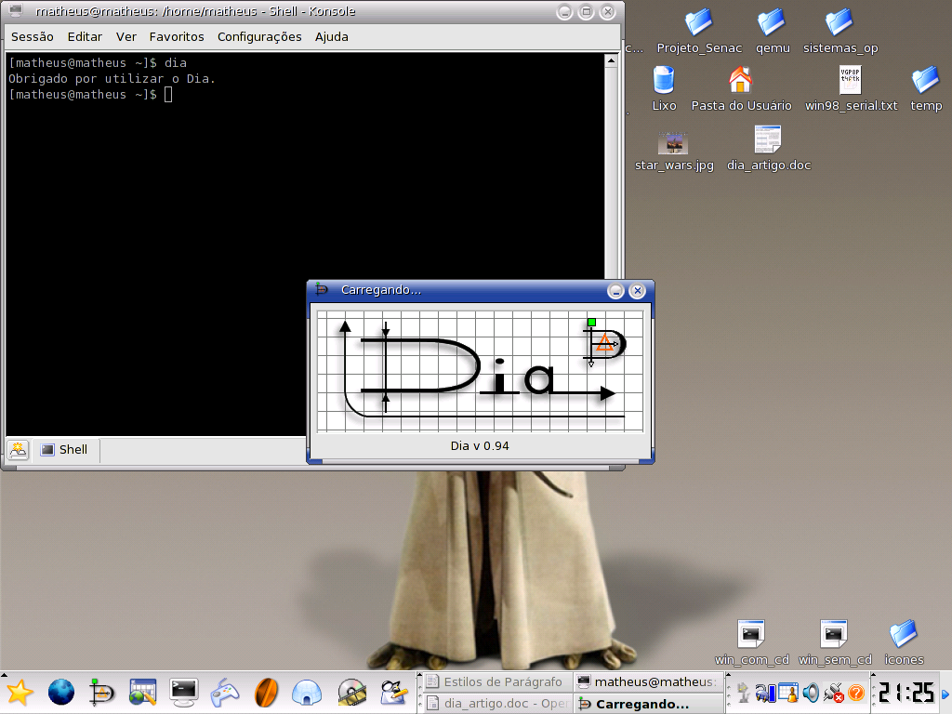Click the blue panel hide arrow beside clock
The image size is (952, 714).
pos(945,694)
